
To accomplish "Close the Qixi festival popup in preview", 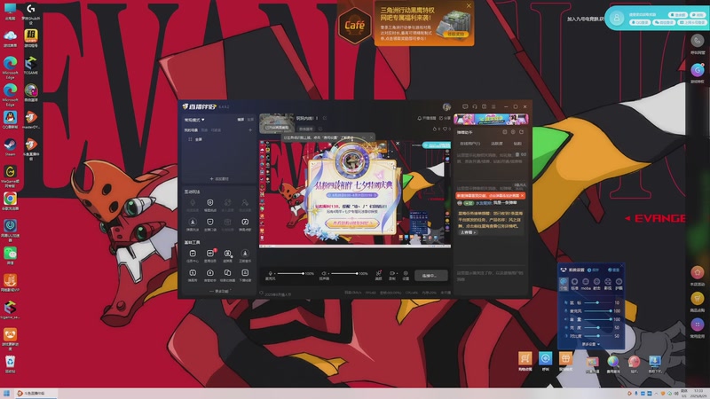I will [398, 144].
